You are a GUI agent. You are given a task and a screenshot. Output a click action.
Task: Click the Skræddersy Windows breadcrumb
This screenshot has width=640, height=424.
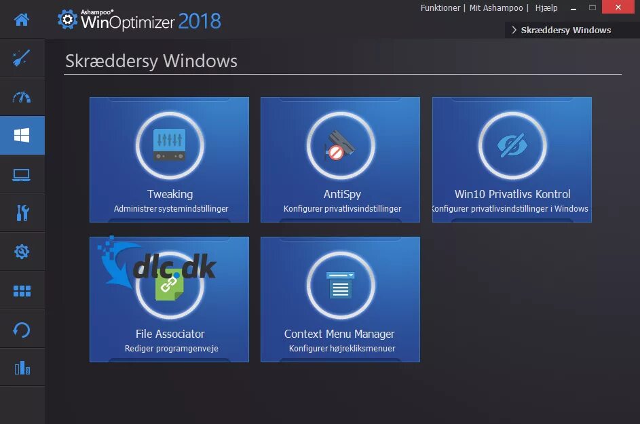point(566,31)
